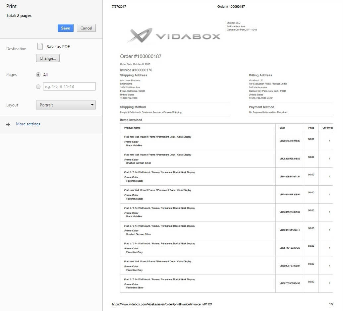Click SKU VB3067627691589 cell
This screenshot has height=311, width=343.
click(x=290, y=141)
